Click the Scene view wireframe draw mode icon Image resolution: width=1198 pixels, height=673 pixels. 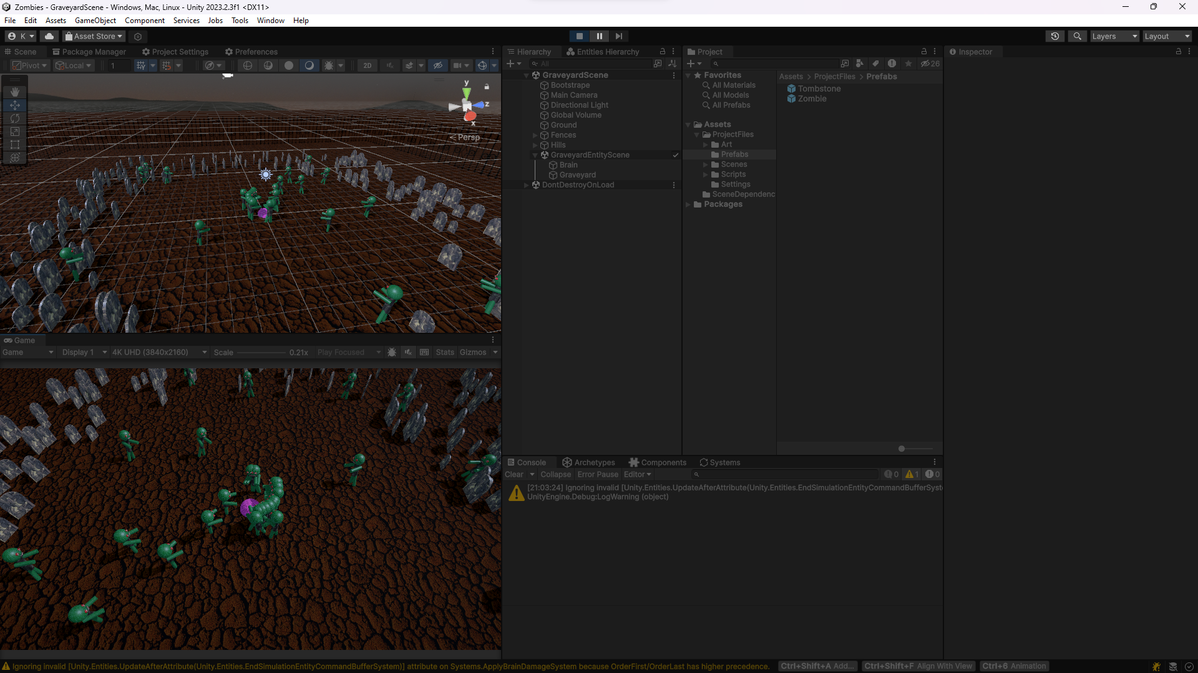(248, 65)
